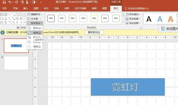Image resolution: width=178 pixels, height=105 pixels.
Task: Select the freeform shape tool
Action: 2,22
